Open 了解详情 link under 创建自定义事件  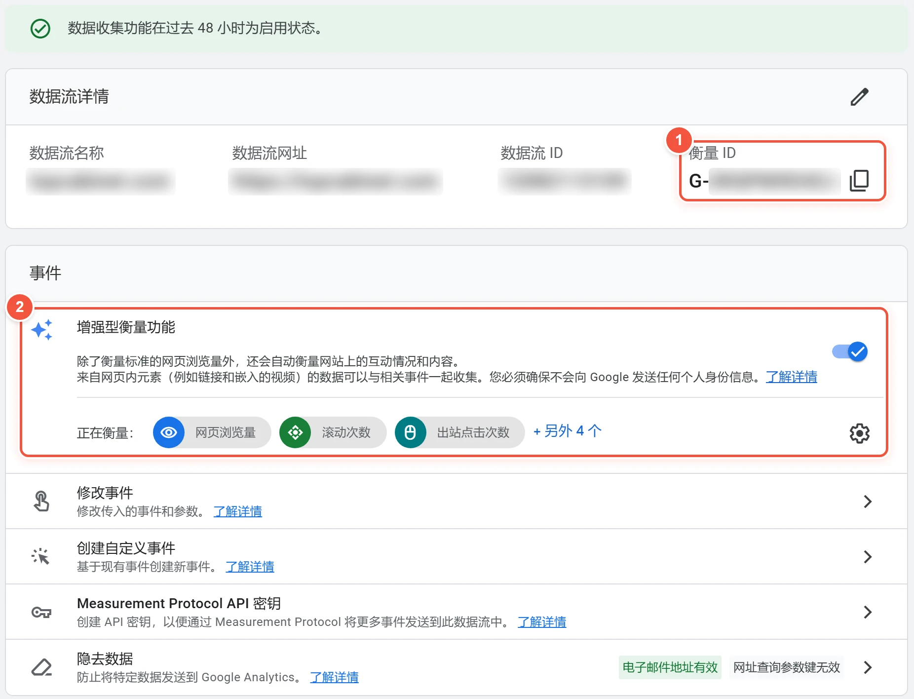250,567
